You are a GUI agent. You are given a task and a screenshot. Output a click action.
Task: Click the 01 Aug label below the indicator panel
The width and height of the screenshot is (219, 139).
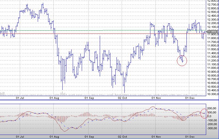54,137
